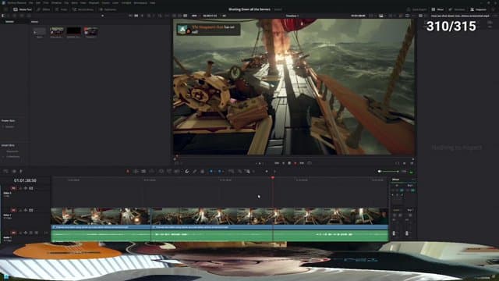This screenshot has height=281, width=499.
Task: Click the blue Flag icon
Action: [x=211, y=172]
